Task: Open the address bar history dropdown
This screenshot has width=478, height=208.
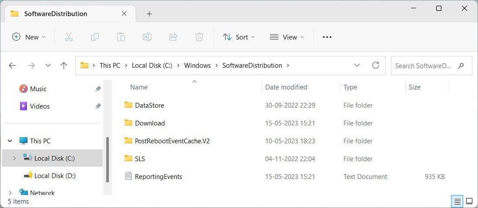Action: coord(357,66)
